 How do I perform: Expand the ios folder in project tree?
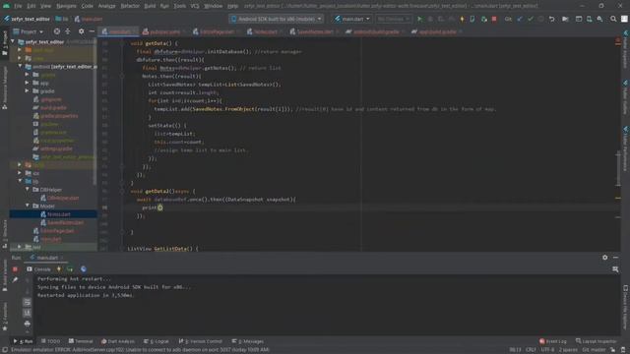(20, 173)
